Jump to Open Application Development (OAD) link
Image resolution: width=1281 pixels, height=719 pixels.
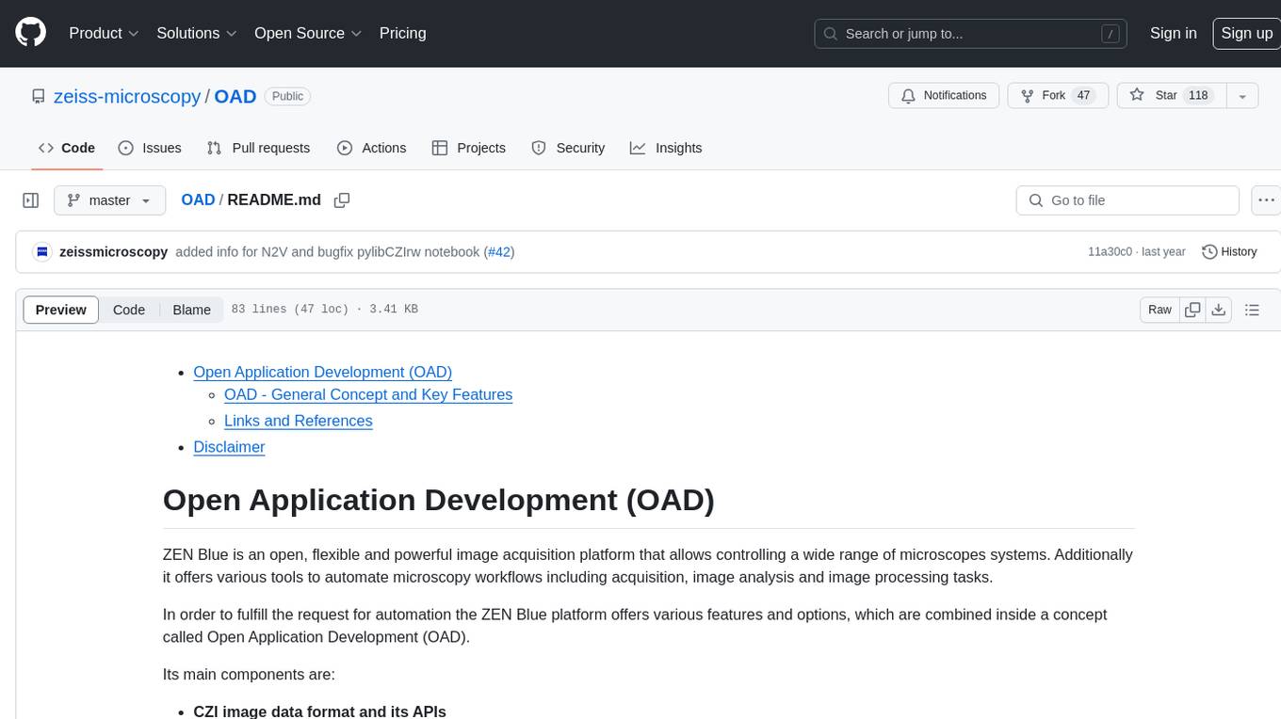tap(323, 372)
